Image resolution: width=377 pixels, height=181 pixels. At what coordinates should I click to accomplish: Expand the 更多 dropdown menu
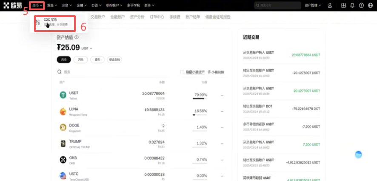[149, 5]
